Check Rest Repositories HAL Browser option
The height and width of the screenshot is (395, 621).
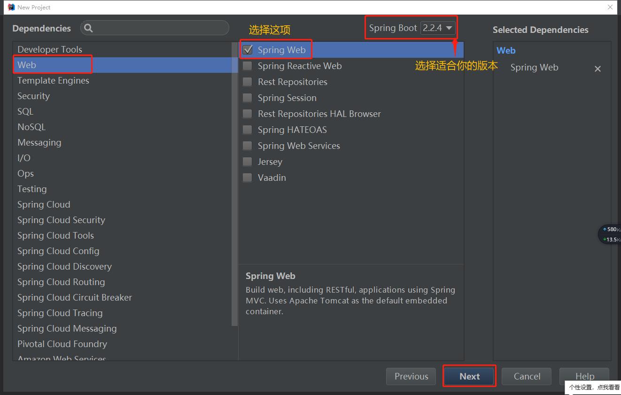click(248, 114)
